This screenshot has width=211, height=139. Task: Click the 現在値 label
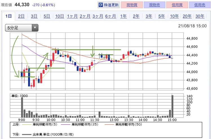(6, 5)
